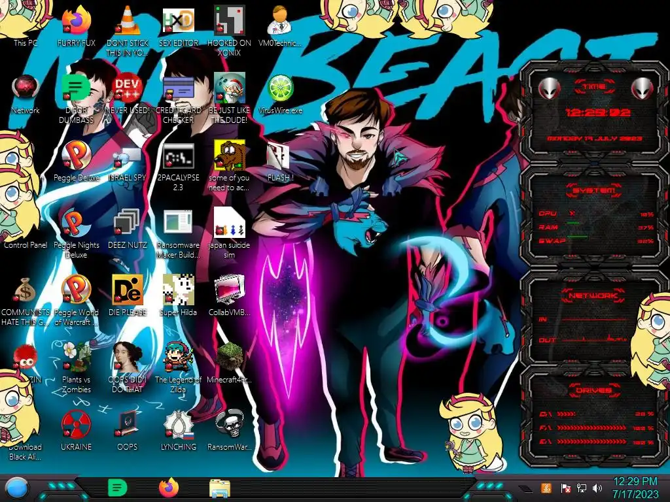670x502 pixels.
Task: Launch Plants vs Zombies shortcut
Action: [x=77, y=367]
